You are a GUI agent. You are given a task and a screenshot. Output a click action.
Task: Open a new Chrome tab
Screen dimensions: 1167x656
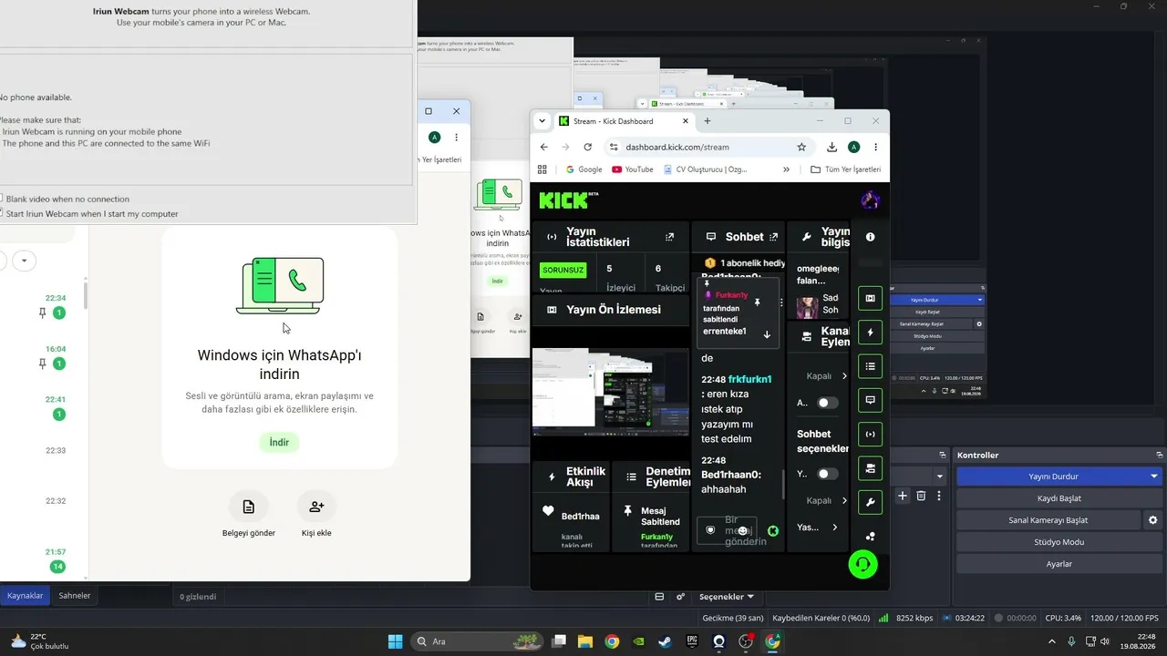[707, 121]
